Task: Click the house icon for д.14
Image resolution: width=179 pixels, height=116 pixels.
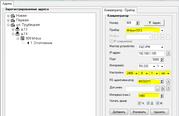Action: click(x=17, y=34)
